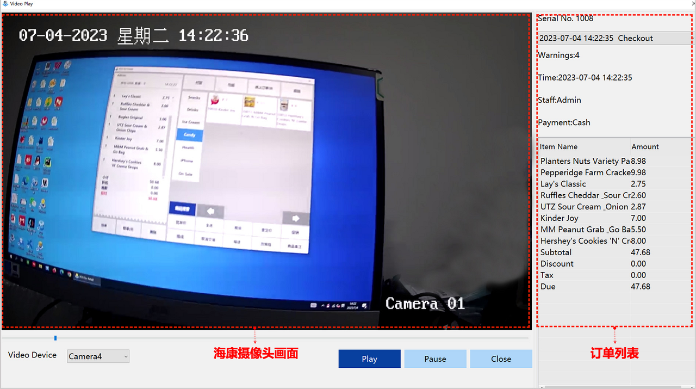696x389 pixels.
Task: Click the Payment:Cash entry
Action: 564,122
